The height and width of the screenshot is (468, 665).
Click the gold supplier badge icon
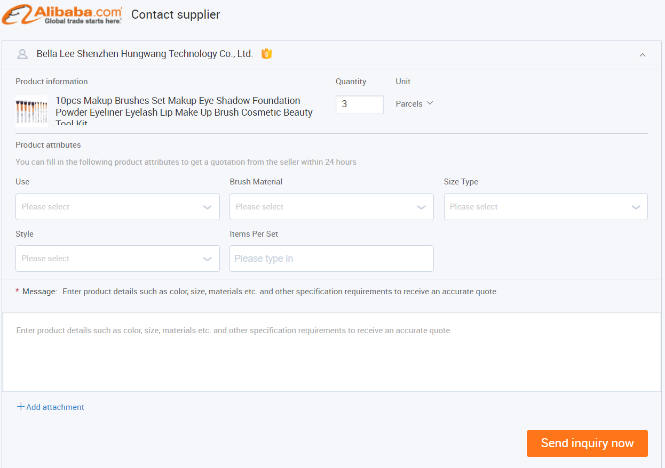point(266,54)
